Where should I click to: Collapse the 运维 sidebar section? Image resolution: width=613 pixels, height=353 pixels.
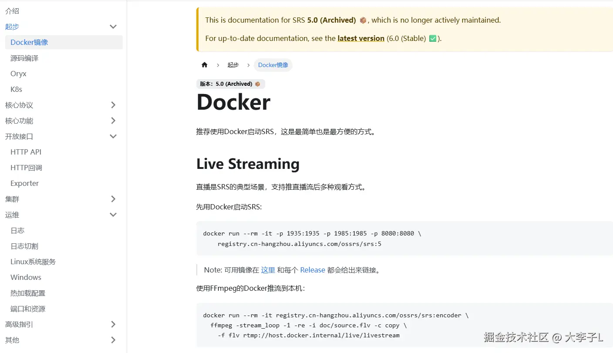(x=113, y=215)
